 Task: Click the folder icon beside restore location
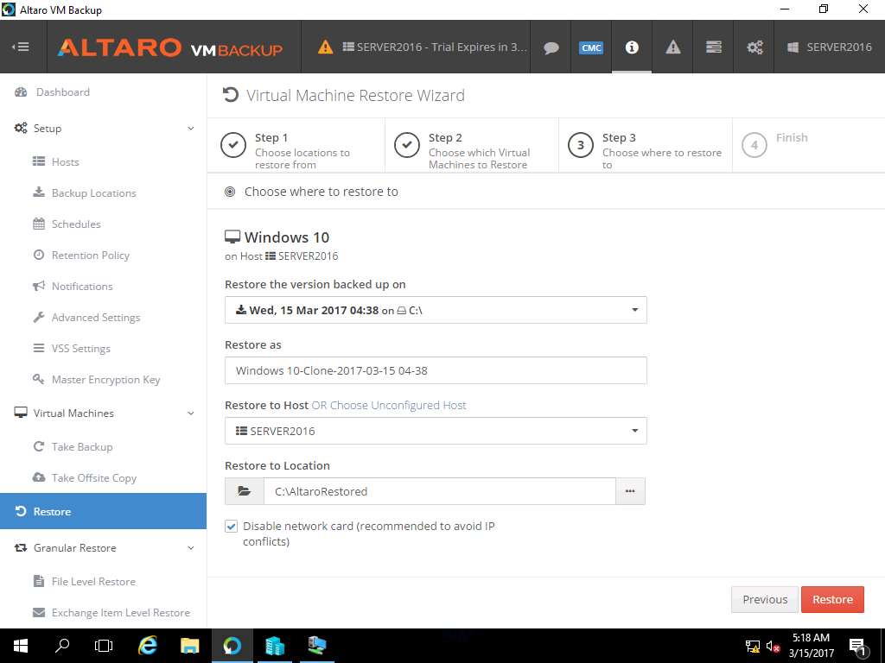245,491
